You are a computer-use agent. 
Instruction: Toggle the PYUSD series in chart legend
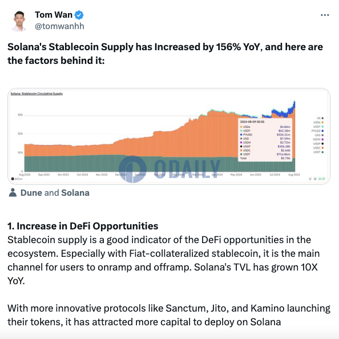click(x=317, y=131)
